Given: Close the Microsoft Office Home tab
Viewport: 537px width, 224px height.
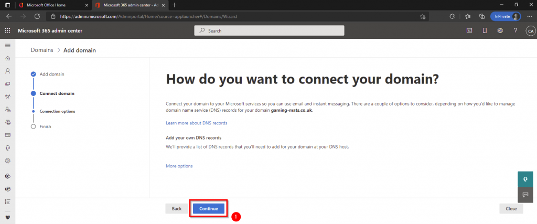Looking at the screenshot, I should (86, 5).
